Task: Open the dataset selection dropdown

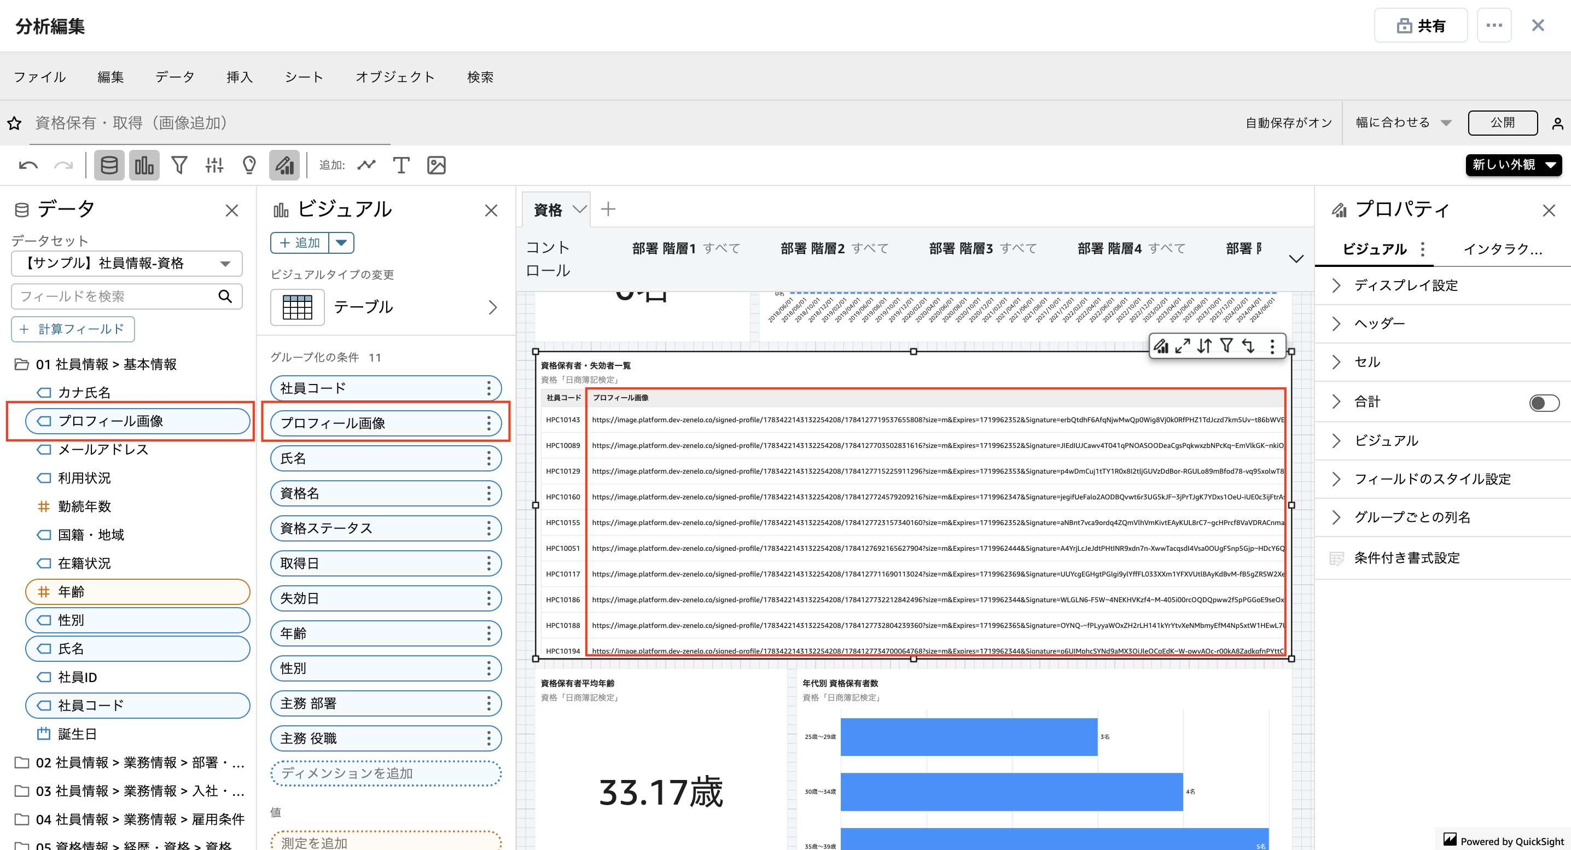Action: pyautogui.click(x=127, y=264)
